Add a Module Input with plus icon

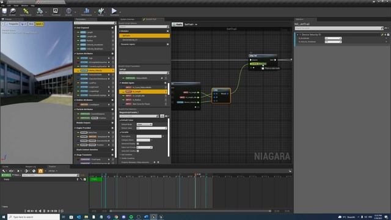coord(165,83)
